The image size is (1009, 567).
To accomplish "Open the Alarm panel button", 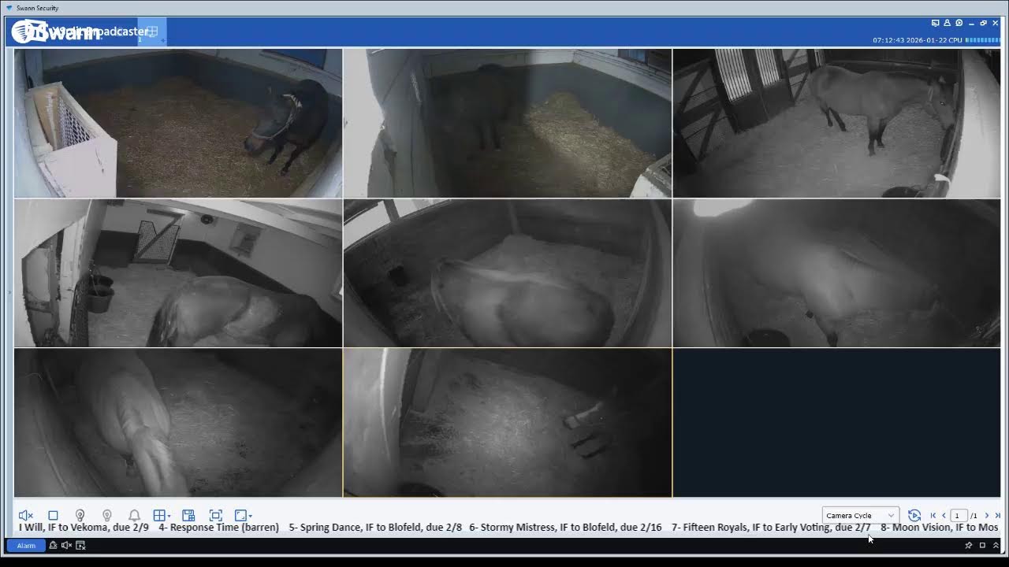I will pyautogui.click(x=26, y=545).
